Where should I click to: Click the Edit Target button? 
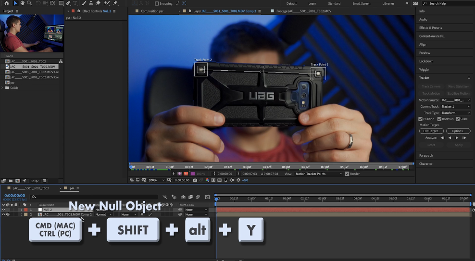[x=431, y=131]
